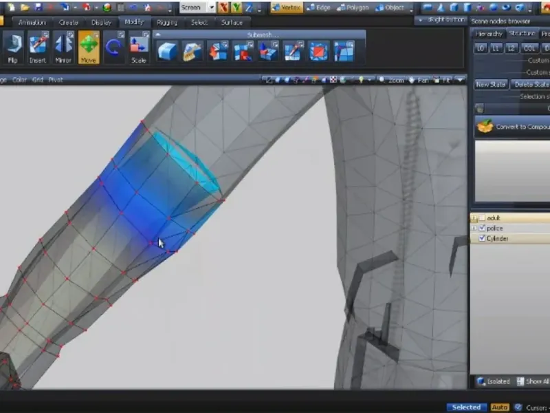
Task: Switch to the Hierarchy tab in the nodes browser
Action: tap(489, 34)
